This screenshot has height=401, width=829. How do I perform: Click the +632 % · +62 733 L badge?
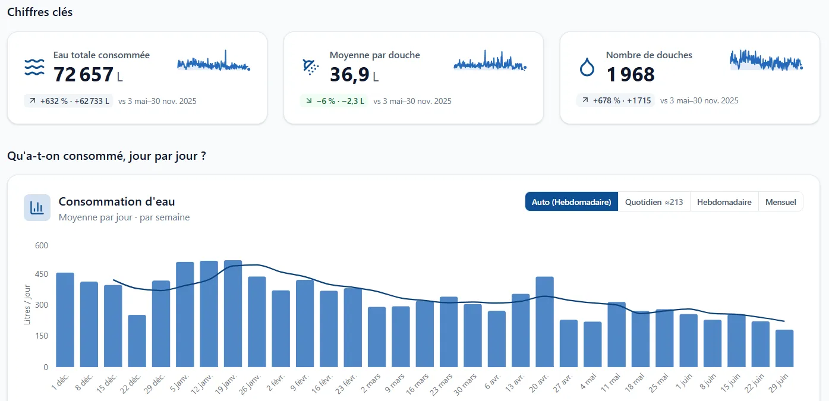coord(69,101)
